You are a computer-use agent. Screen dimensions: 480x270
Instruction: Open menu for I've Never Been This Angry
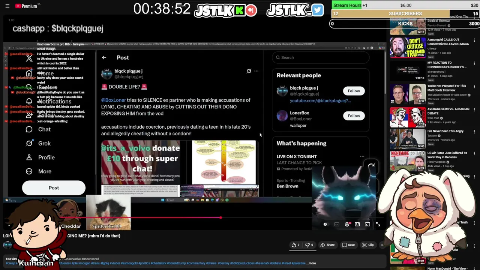pos(474,132)
